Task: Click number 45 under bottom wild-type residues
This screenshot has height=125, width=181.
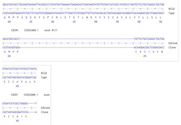Action: 17,86
